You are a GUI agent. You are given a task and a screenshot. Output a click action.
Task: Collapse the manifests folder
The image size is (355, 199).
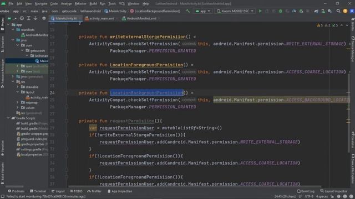13,30
